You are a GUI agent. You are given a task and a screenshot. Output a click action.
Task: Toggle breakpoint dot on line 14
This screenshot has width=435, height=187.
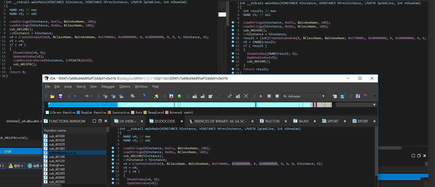113,179
